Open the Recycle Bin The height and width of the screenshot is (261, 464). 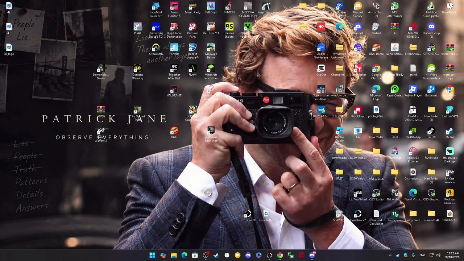266,216
